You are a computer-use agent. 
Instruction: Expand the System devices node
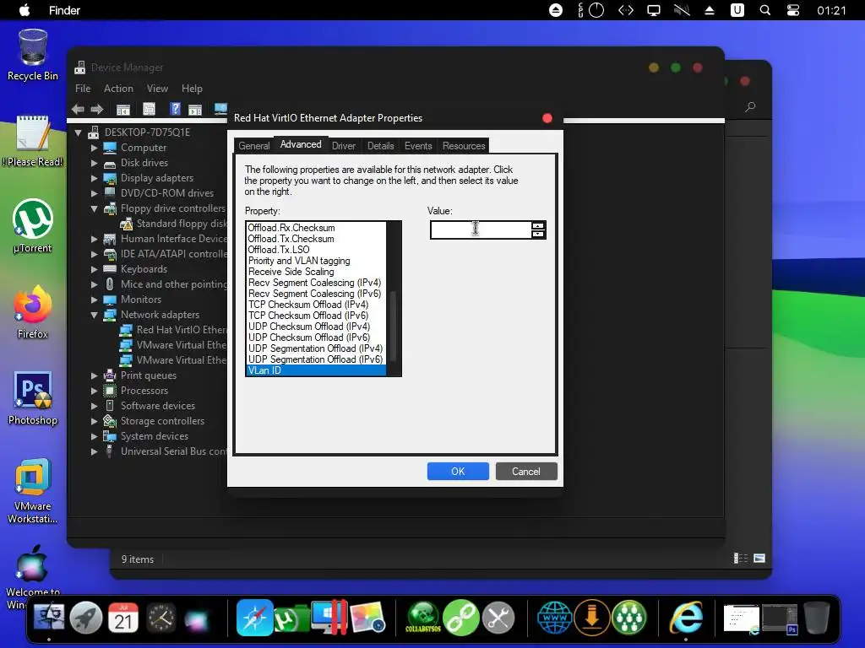click(95, 436)
